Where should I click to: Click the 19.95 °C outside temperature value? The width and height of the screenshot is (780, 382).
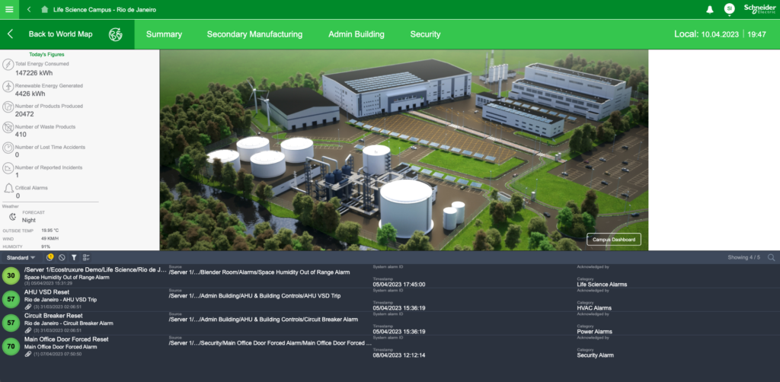[x=50, y=231]
